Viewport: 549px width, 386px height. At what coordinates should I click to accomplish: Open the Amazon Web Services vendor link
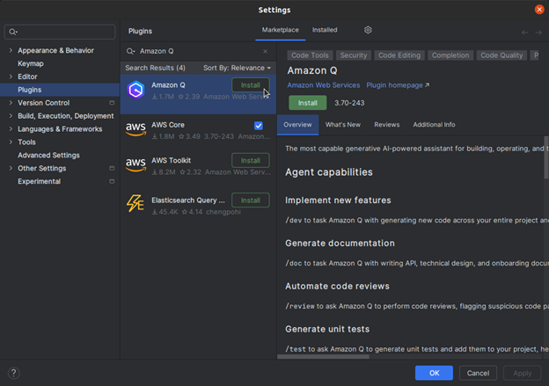[323, 85]
